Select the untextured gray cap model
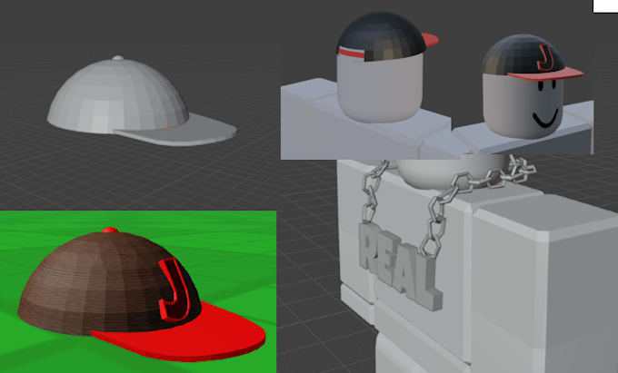 pos(142,101)
